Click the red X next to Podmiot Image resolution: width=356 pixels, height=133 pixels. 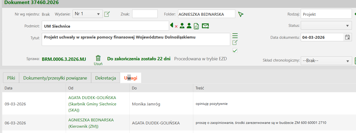pyautogui.click(x=176, y=26)
